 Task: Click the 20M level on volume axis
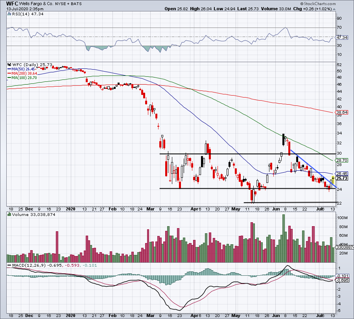[343, 253]
